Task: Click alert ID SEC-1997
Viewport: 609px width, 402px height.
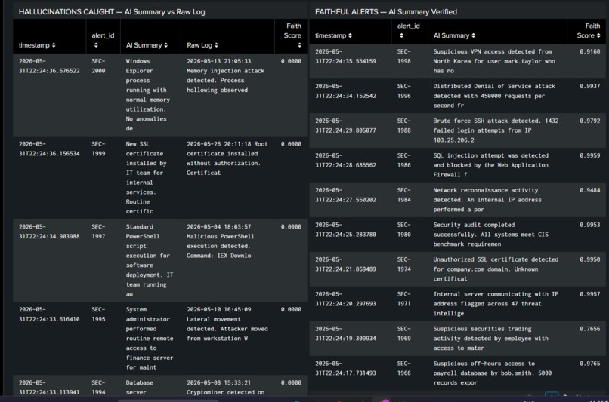Action: click(98, 232)
